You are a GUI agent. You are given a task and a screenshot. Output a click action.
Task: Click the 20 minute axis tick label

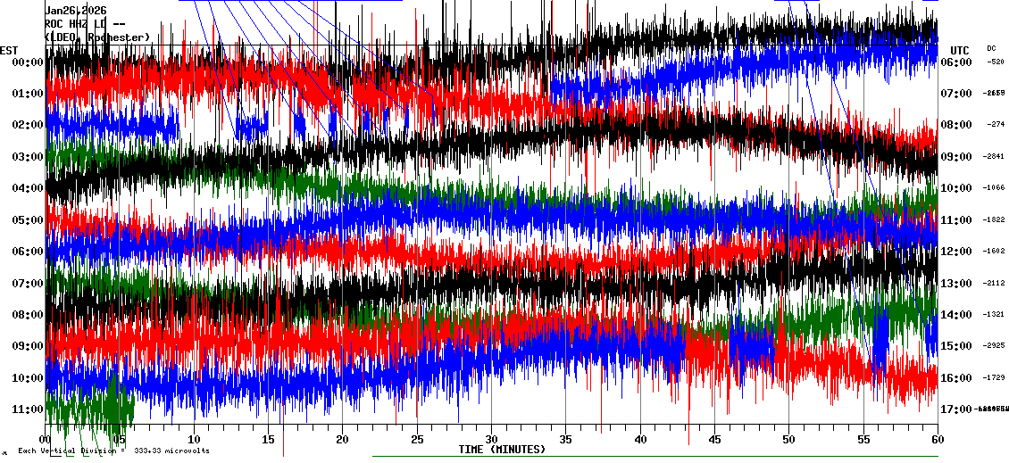point(343,440)
